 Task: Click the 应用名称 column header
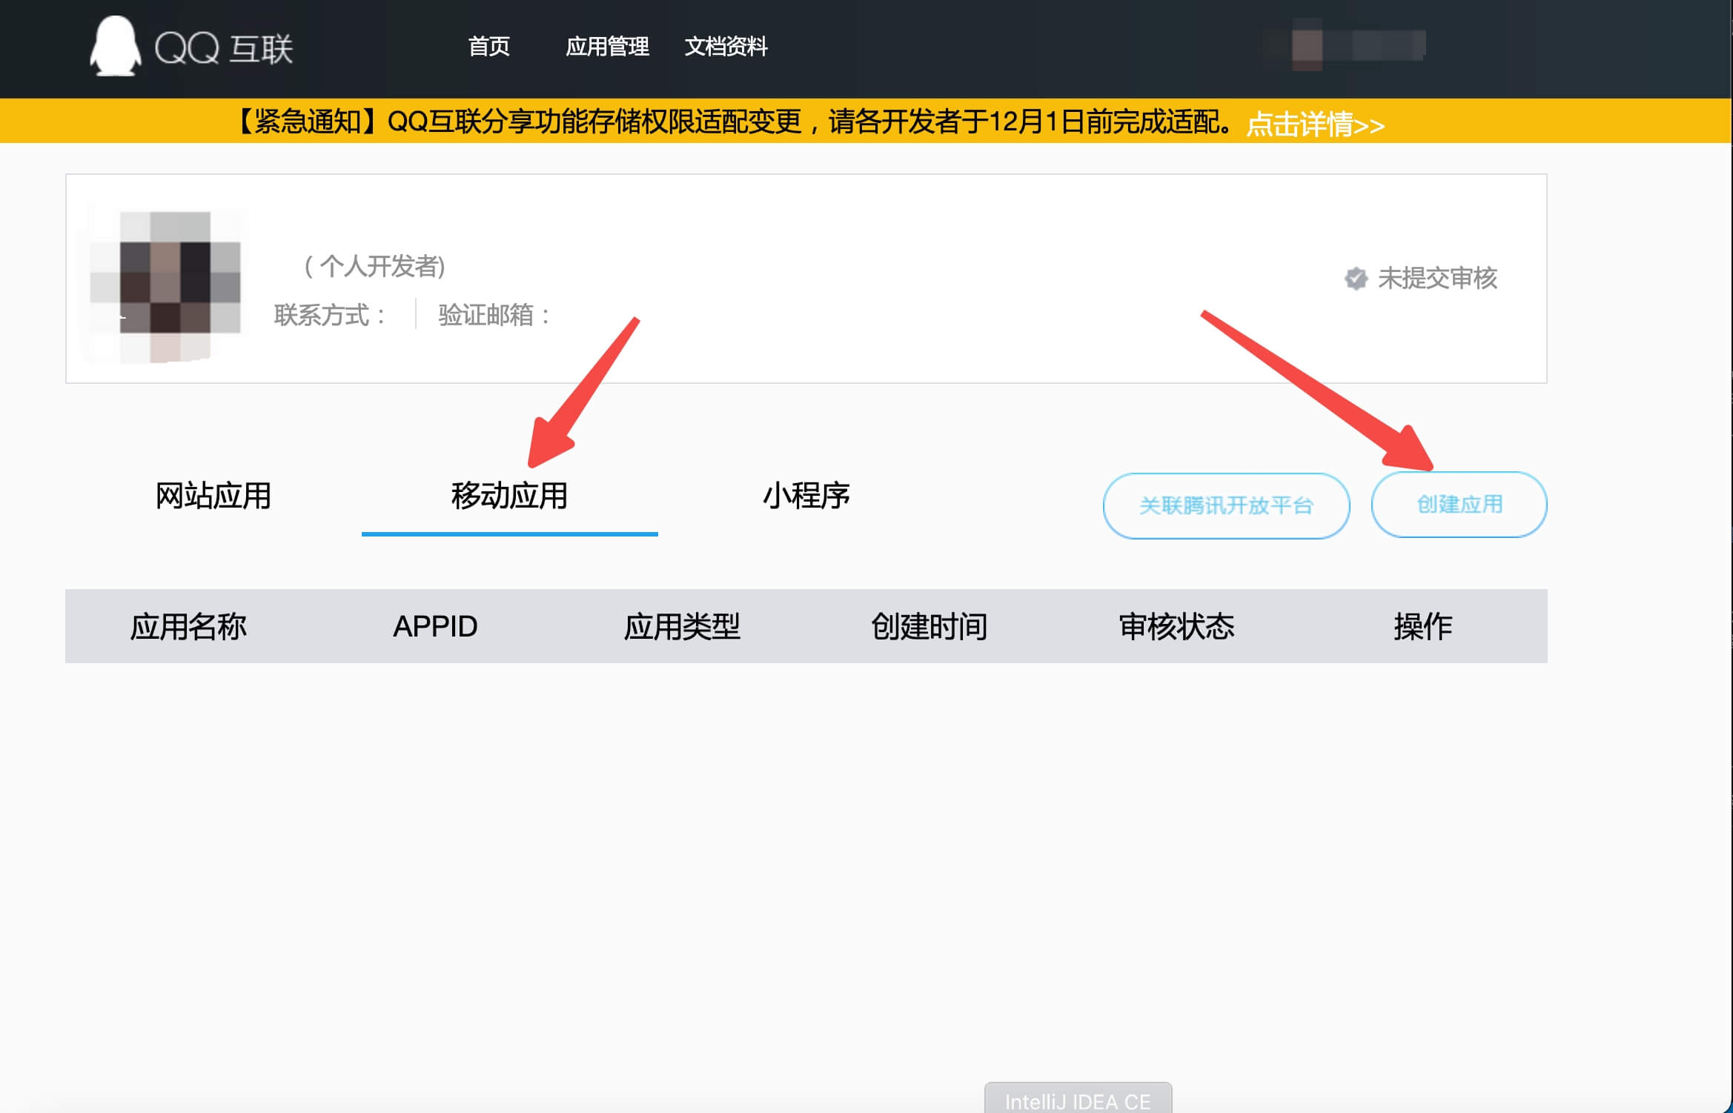[x=188, y=626]
